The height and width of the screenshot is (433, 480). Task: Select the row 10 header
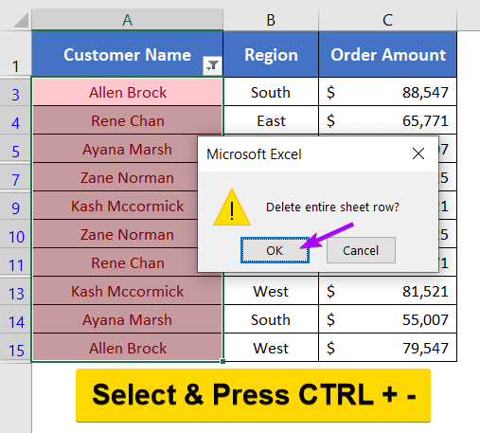[x=15, y=234]
